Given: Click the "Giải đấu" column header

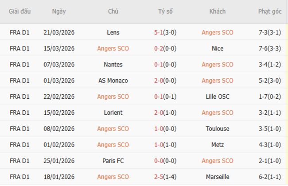Looking at the screenshot, I should pyautogui.click(x=19, y=12).
